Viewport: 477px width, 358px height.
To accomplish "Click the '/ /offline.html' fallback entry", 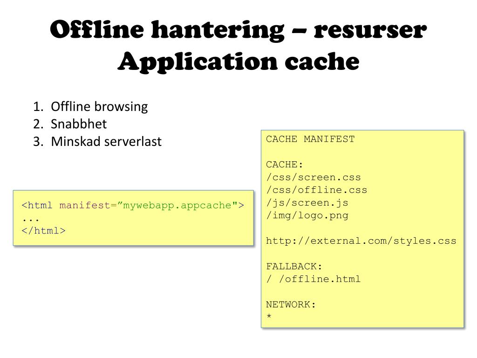I will point(313,279).
